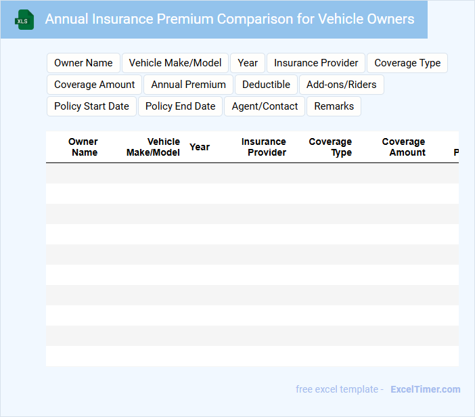Click the Insurance Provider column header
Image resolution: width=475 pixels, height=417 pixels.
[x=264, y=147]
